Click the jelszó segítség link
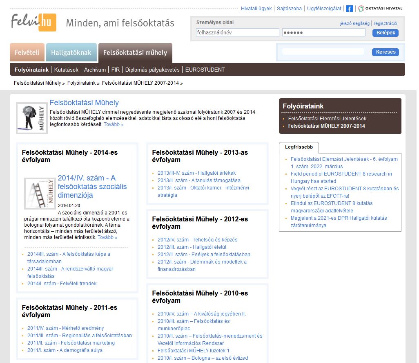The image size is (419, 363). coord(354,23)
